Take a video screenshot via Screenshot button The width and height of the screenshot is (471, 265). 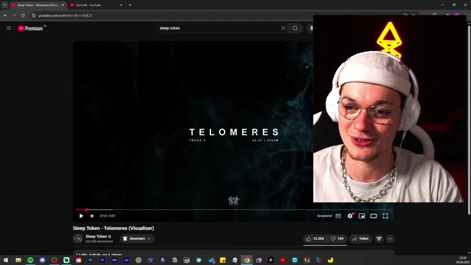click(324, 216)
